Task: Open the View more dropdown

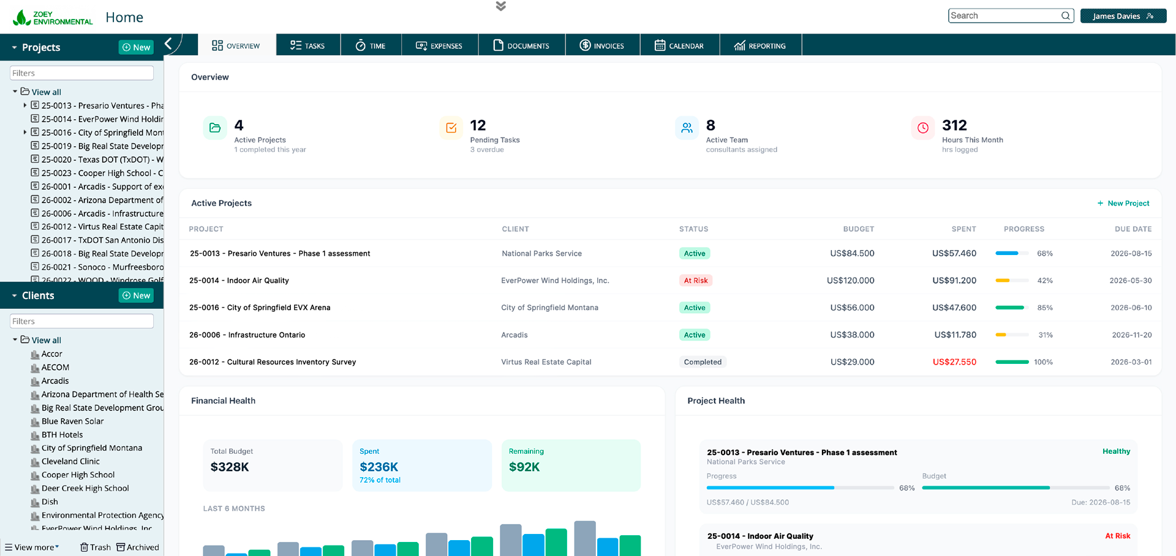Action: click(x=32, y=547)
